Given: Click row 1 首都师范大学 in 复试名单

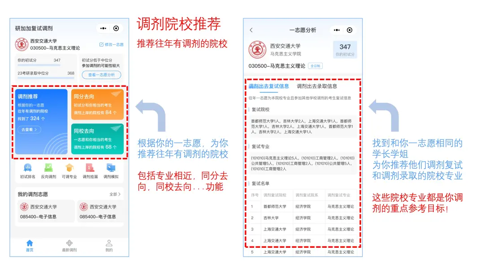Looking at the screenshot, I should coord(302,206).
